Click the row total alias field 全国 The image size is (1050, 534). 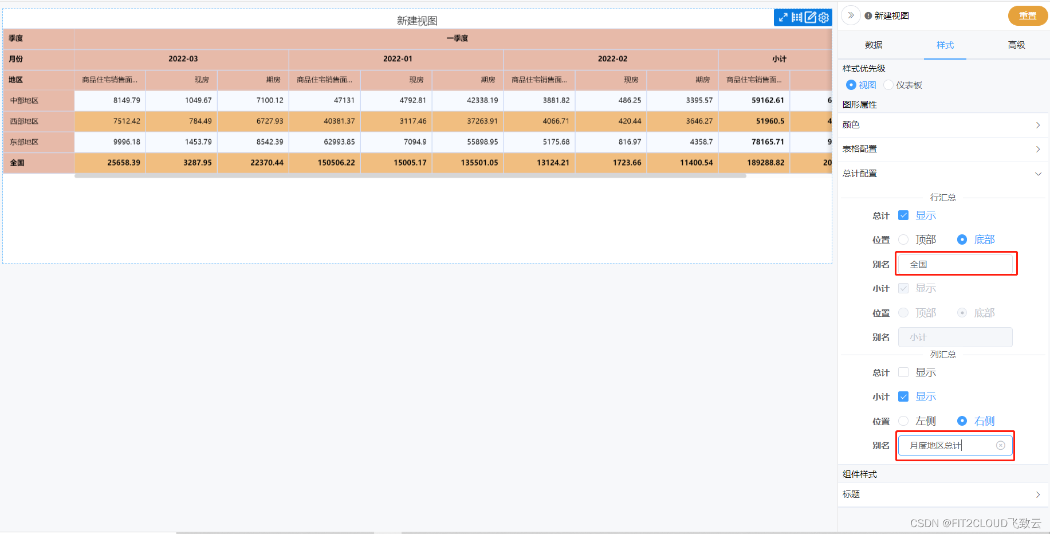955,264
